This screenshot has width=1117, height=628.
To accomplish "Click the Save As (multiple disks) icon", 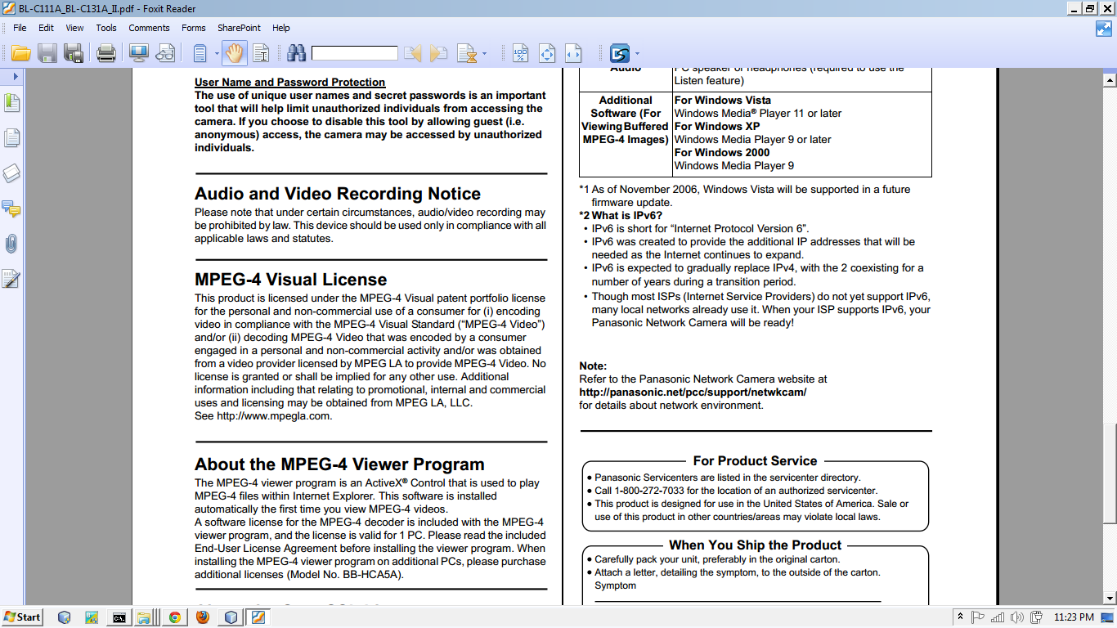I will coord(74,54).
